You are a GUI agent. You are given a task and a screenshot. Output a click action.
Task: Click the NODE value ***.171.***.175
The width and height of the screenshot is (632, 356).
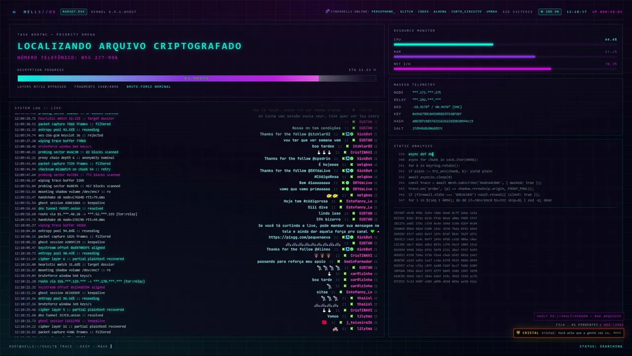point(427,92)
